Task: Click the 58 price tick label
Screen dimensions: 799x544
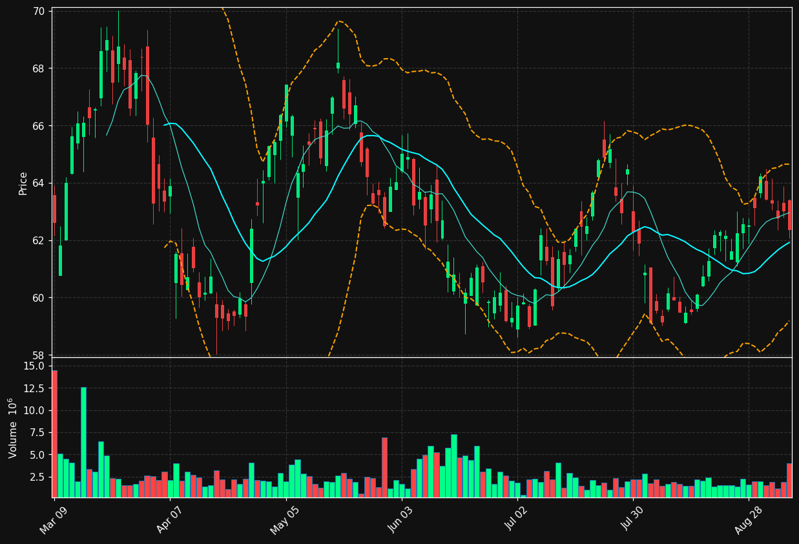Action: tap(39, 355)
